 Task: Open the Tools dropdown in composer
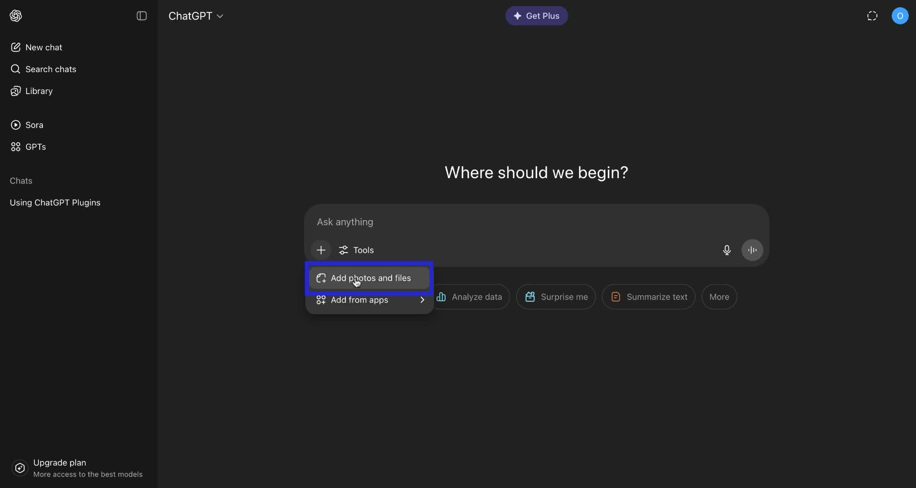(x=356, y=250)
